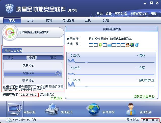Click the online service person icon
This screenshot has height=123, width=161.
pyautogui.click(x=131, y=109)
